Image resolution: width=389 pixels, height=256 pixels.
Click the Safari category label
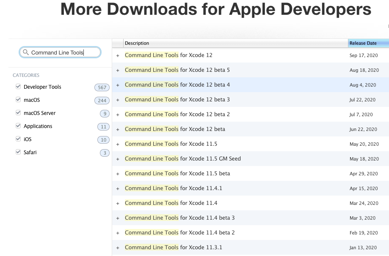coord(30,152)
